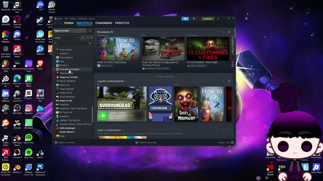Open the Steam notifications bell

194,19
